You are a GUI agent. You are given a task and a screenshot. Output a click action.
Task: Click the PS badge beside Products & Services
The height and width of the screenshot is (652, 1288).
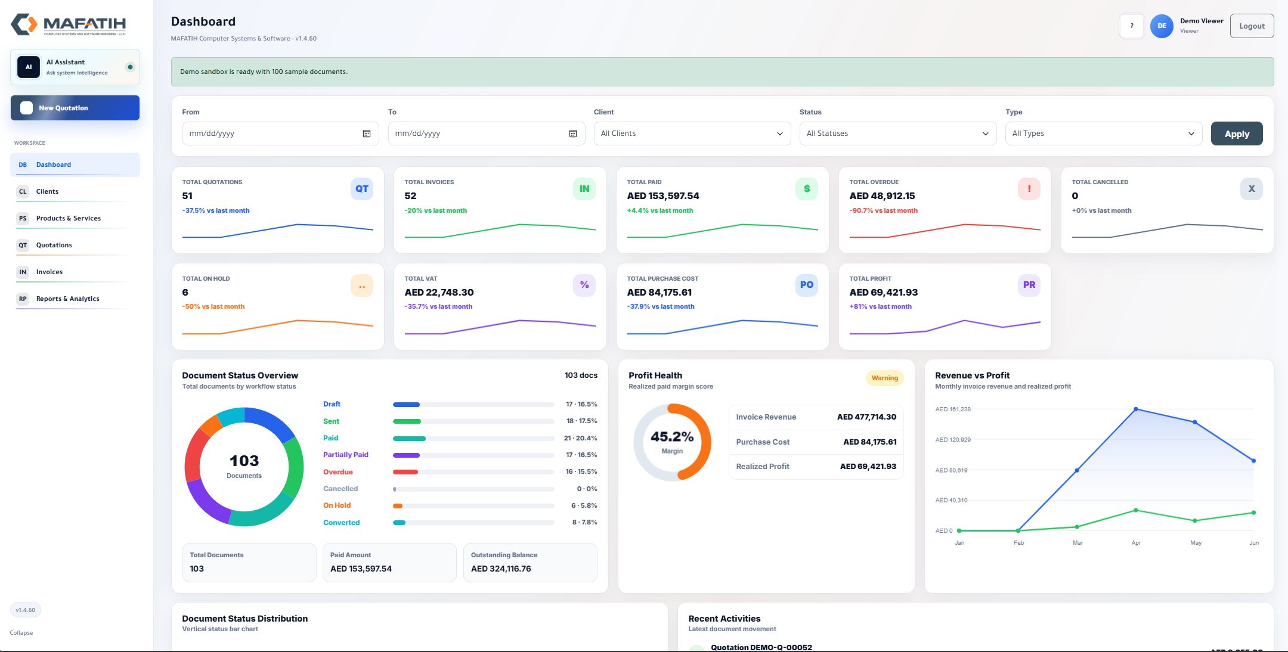(x=23, y=218)
